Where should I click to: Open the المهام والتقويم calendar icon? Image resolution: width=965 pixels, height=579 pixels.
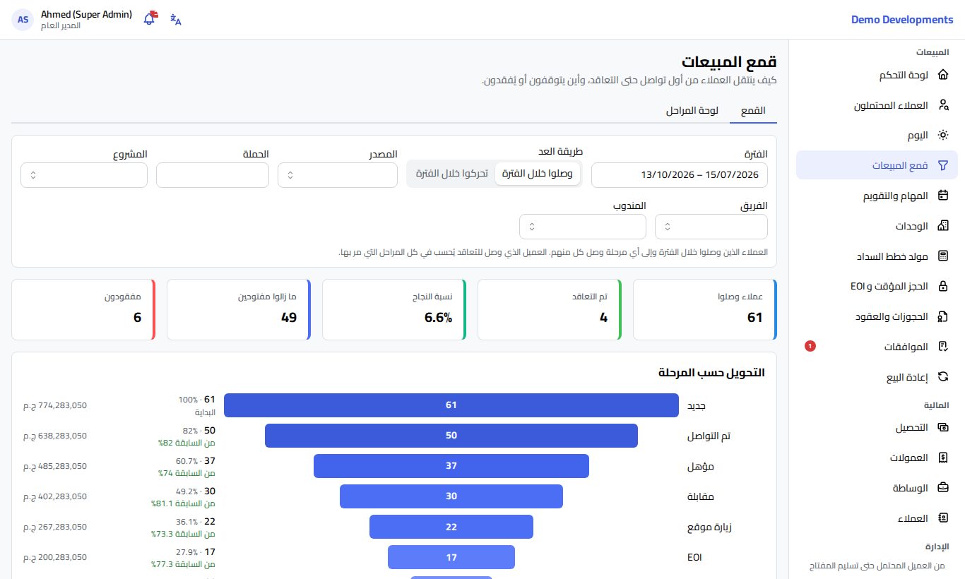(942, 196)
